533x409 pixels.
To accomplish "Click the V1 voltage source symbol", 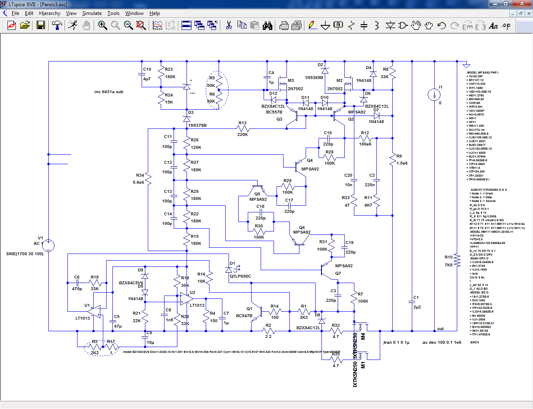I will [48, 245].
